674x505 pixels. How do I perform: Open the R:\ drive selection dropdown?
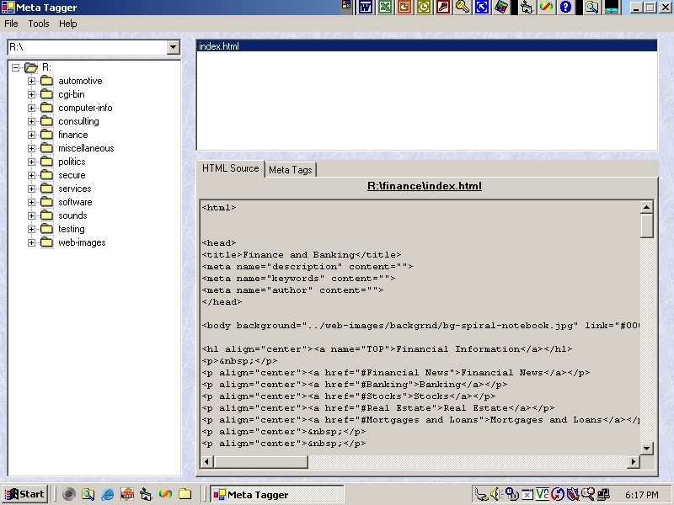click(x=174, y=48)
